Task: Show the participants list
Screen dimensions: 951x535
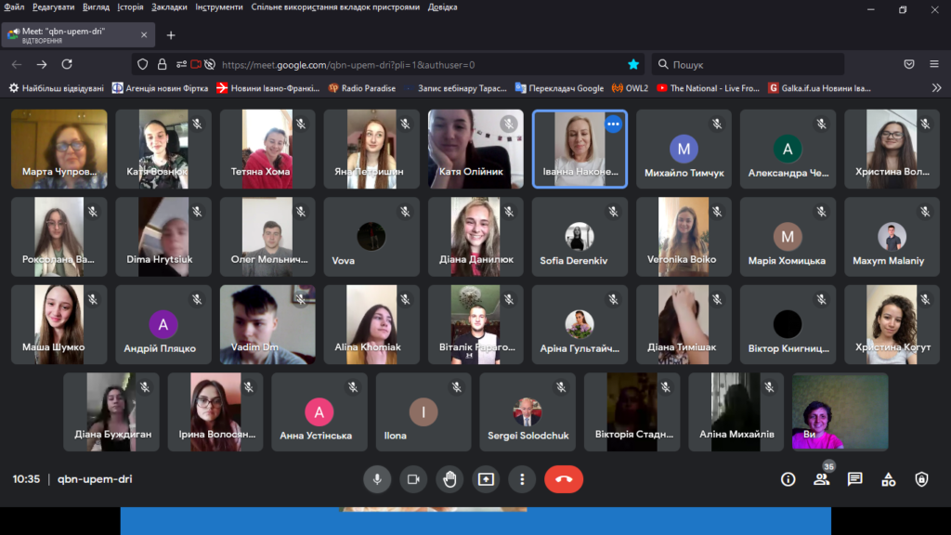Action: 821,479
